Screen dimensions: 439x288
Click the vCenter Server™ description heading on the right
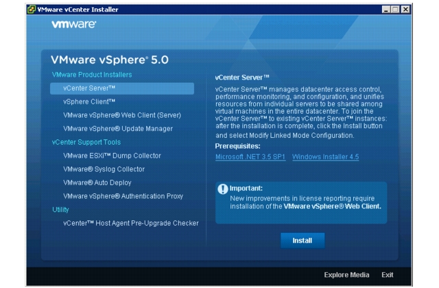[x=242, y=77]
